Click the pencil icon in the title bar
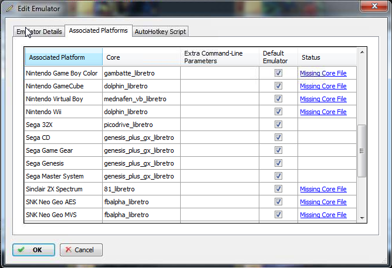 10,8
